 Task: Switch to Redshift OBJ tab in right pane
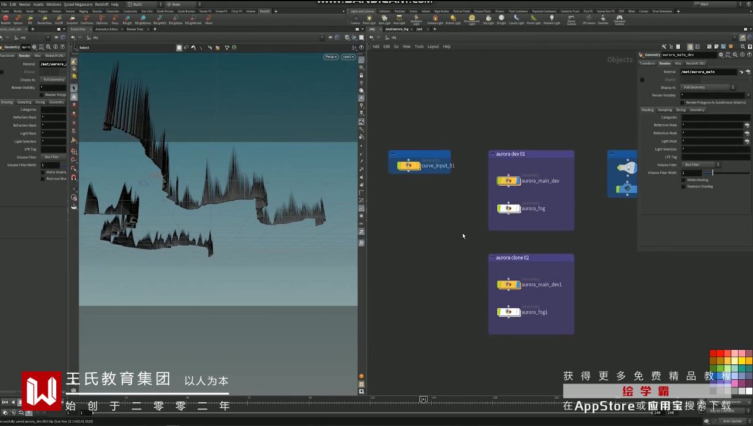coord(695,63)
